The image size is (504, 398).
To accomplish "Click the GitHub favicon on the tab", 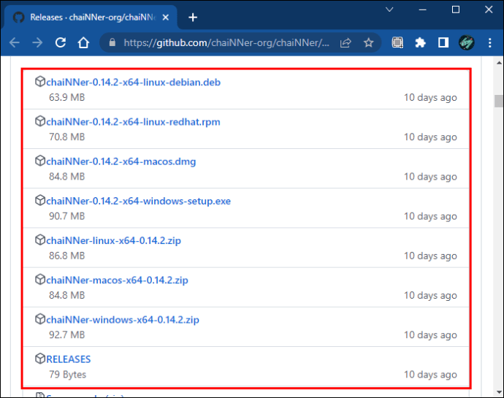I will [19, 18].
